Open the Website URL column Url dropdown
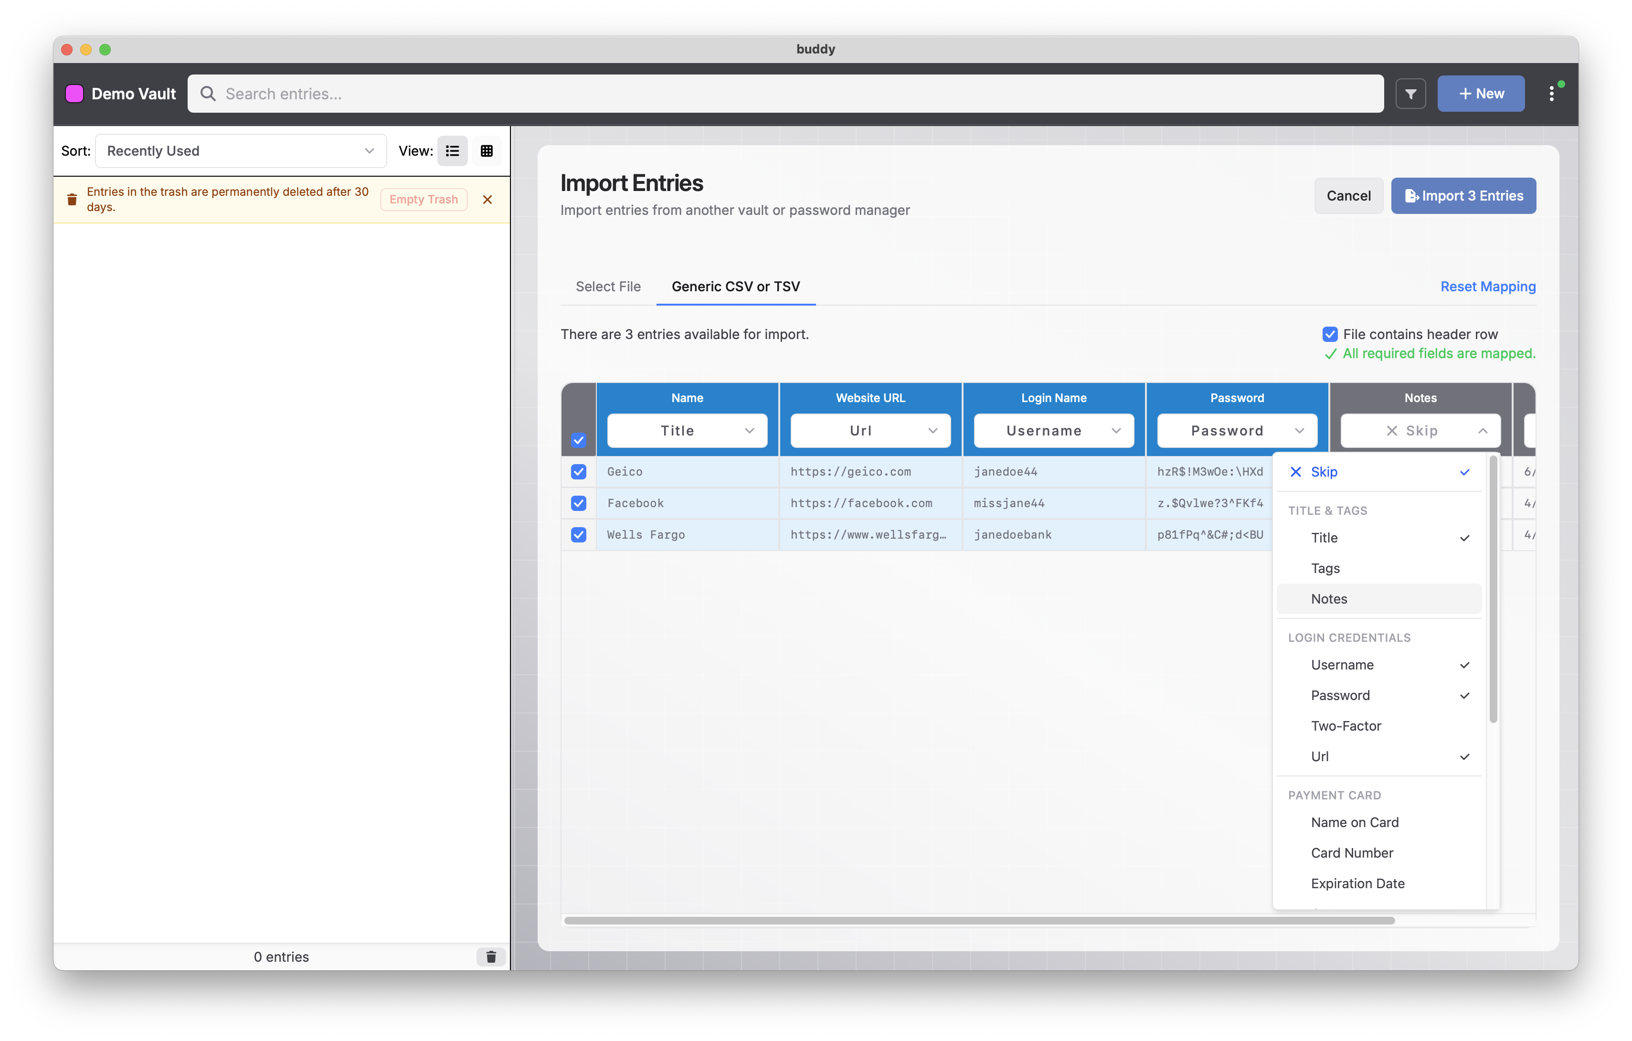 pos(870,430)
